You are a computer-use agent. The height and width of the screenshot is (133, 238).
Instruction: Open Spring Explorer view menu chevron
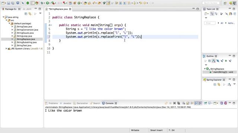coord(234,84)
